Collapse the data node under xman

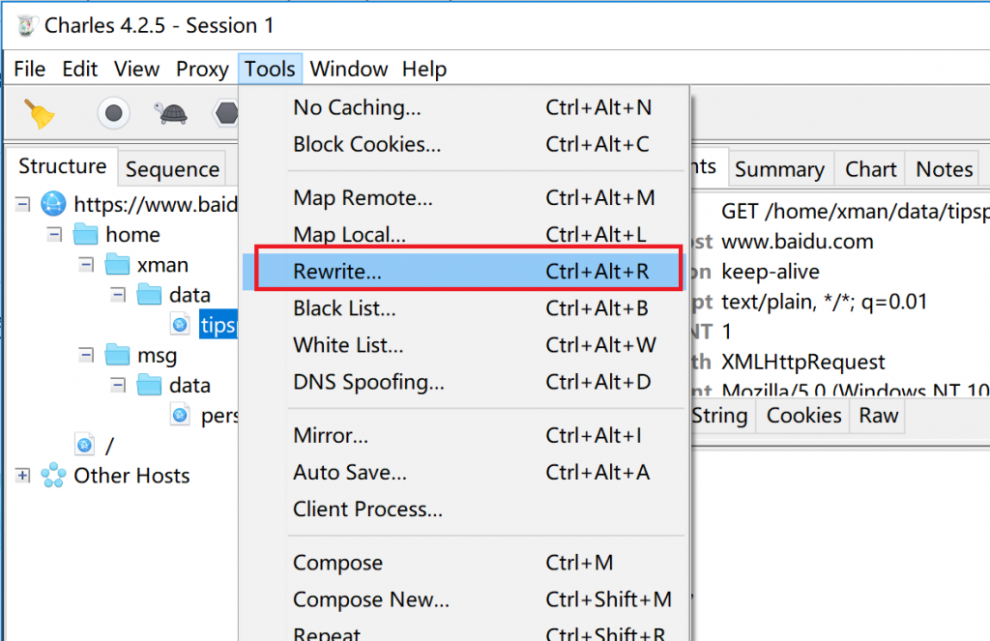click(x=118, y=295)
